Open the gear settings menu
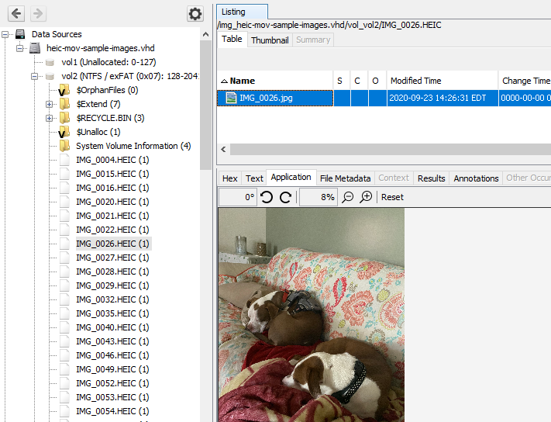551x422 pixels. coord(195,14)
